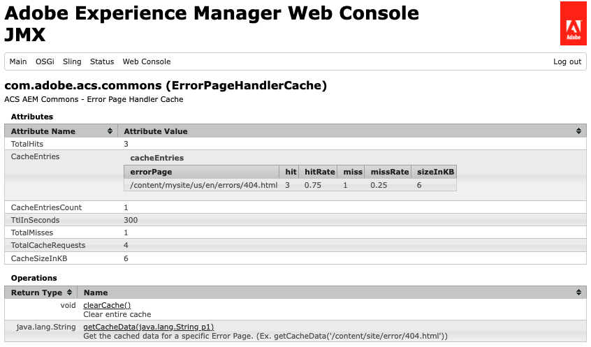Select the TotalMisses attribute name
The image size is (591, 347).
pyautogui.click(x=32, y=232)
